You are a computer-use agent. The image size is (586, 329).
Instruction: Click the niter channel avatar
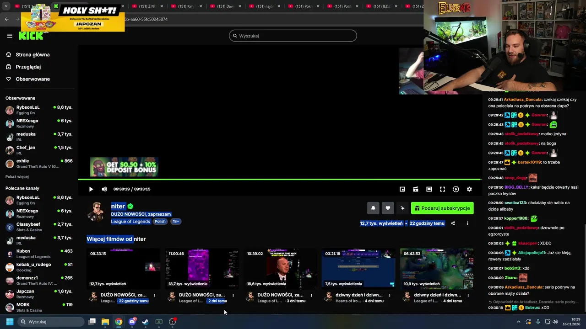[97, 212]
